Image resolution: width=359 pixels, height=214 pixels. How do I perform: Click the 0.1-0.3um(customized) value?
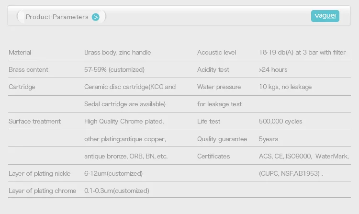pyautogui.click(x=116, y=191)
